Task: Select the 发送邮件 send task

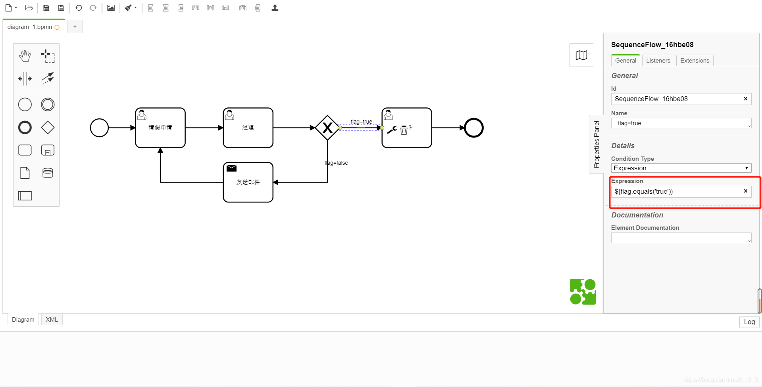Action: [248, 182]
